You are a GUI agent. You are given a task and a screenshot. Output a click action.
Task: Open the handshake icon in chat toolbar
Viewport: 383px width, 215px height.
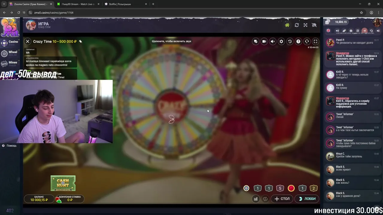[x=344, y=31]
